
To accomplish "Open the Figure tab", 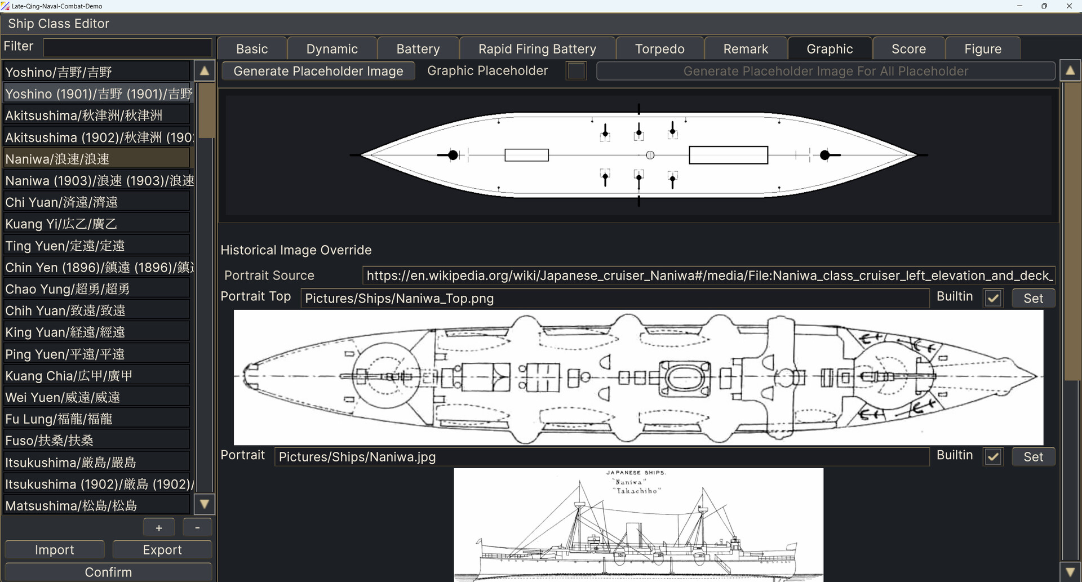I will coord(983,49).
